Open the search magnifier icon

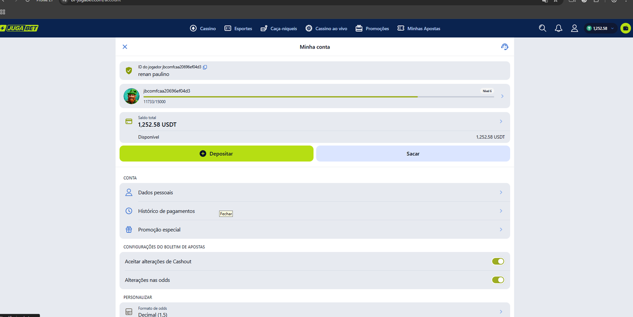click(542, 28)
